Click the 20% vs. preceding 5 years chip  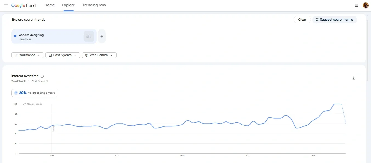[35, 93]
